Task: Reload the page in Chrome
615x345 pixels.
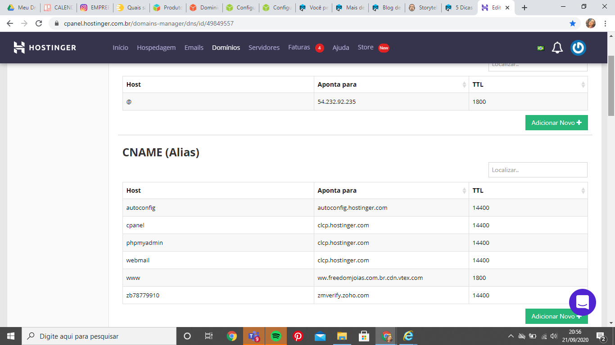Action: pyautogui.click(x=39, y=23)
